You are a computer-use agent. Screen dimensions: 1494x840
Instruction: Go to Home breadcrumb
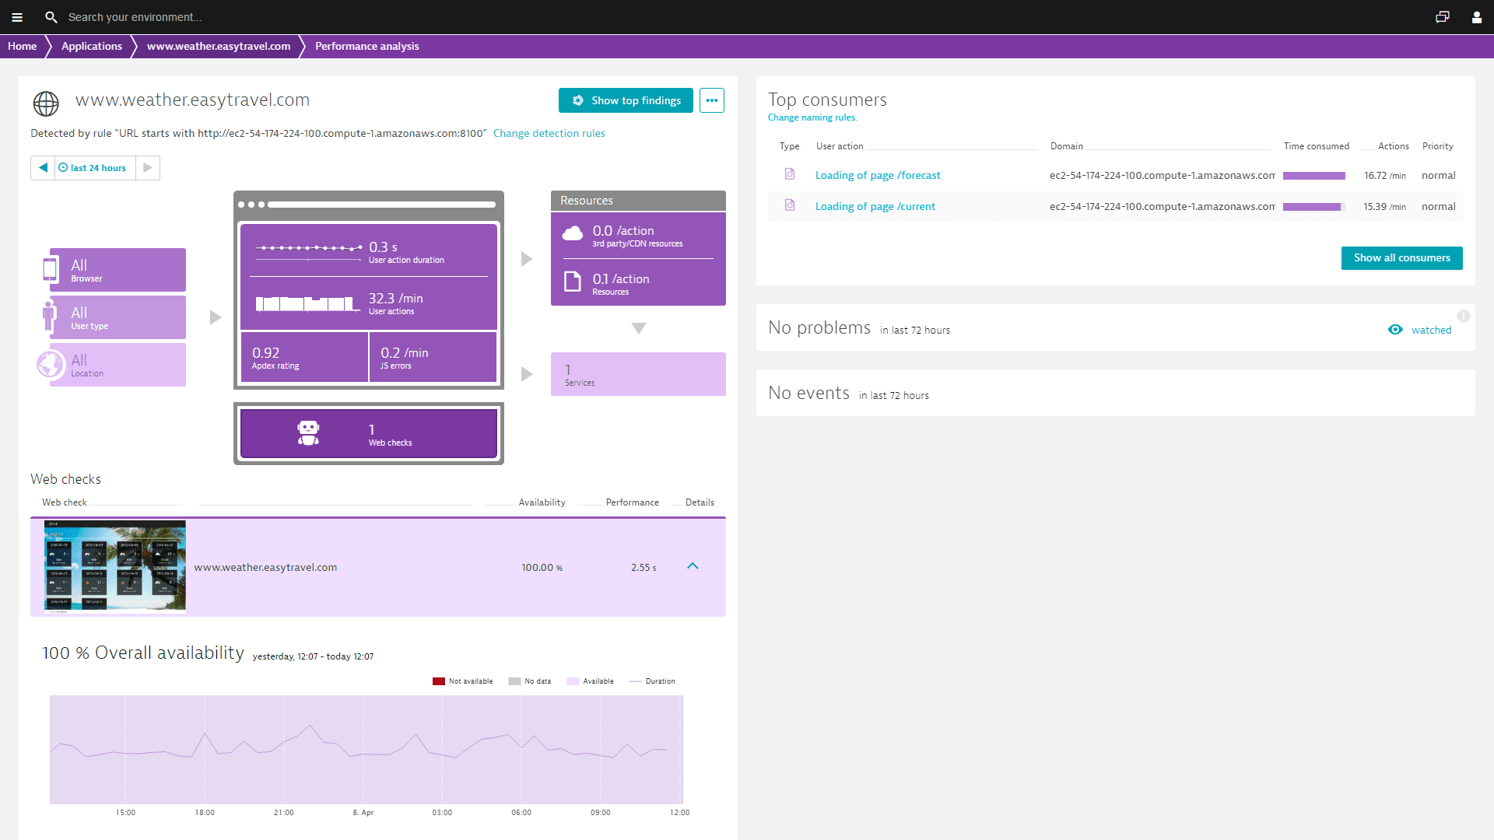click(23, 46)
